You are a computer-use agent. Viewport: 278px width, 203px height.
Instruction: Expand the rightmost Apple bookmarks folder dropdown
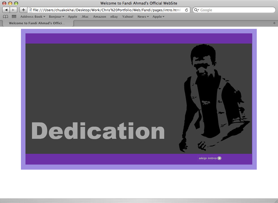click(159, 17)
